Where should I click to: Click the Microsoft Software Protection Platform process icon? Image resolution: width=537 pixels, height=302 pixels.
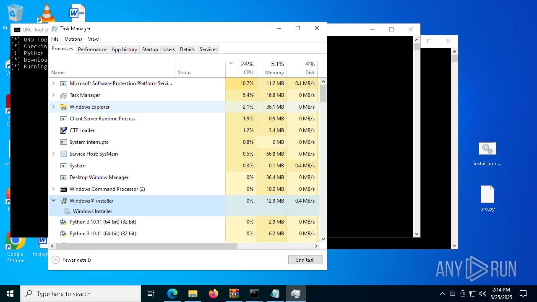(64, 83)
